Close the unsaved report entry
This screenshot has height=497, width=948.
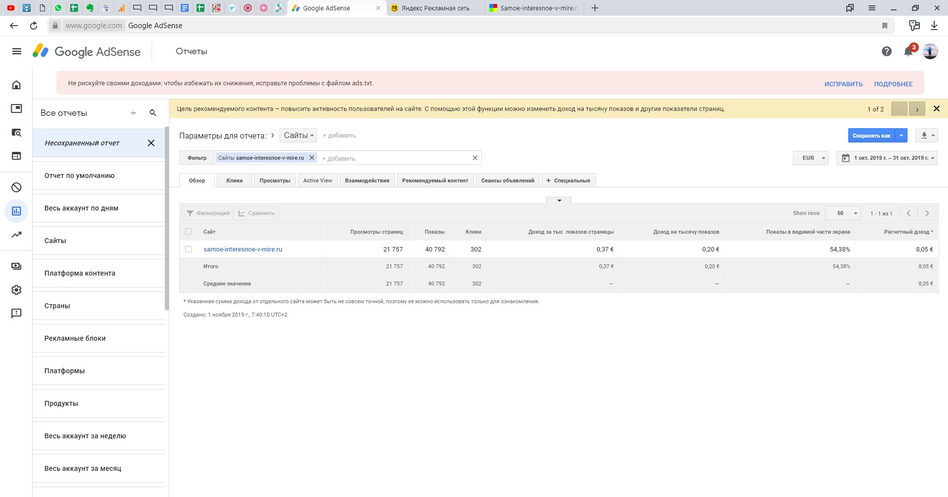[151, 143]
